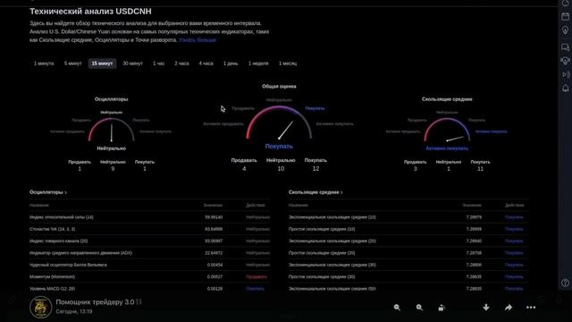
Task: Click the ADX value 22.64972
Action: pyautogui.click(x=214, y=253)
